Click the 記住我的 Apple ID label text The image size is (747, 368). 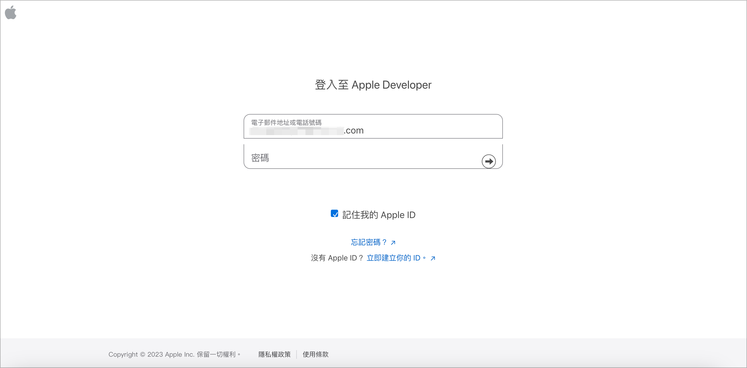(x=378, y=215)
